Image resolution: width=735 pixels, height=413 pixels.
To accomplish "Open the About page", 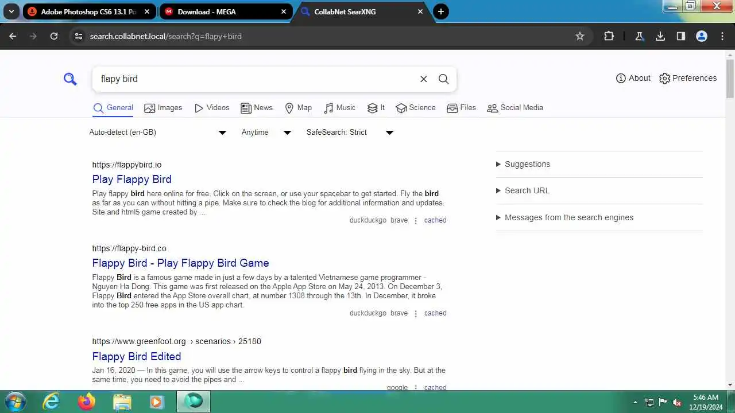I will 633,78.
